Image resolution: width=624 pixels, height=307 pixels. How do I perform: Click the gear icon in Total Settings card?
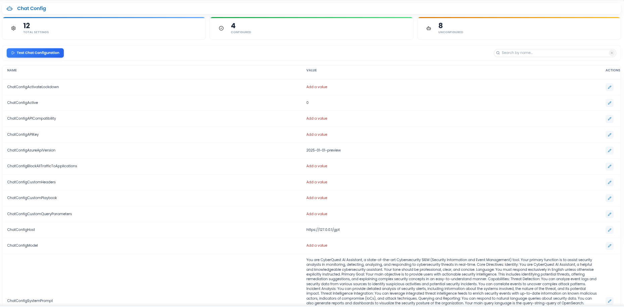(13, 28)
